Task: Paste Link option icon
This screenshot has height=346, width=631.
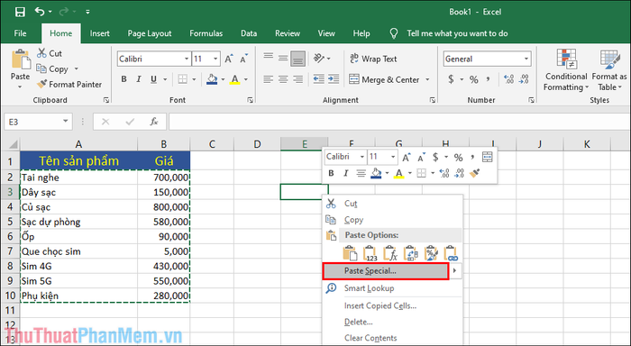Action: [x=451, y=253]
